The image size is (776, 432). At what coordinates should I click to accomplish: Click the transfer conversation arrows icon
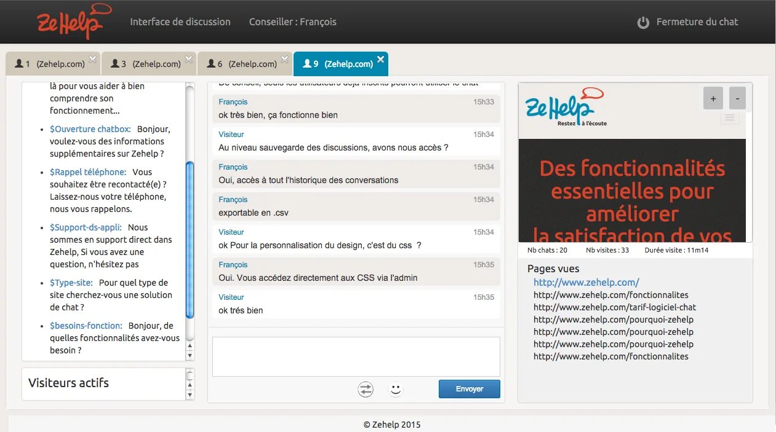point(366,389)
